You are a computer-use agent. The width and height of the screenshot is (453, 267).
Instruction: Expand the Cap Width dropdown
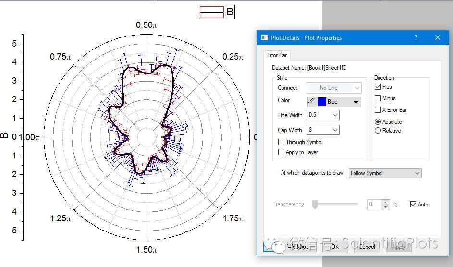(x=335, y=130)
